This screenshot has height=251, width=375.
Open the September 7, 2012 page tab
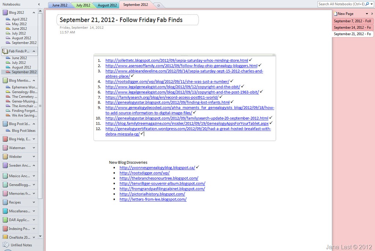[352, 21]
